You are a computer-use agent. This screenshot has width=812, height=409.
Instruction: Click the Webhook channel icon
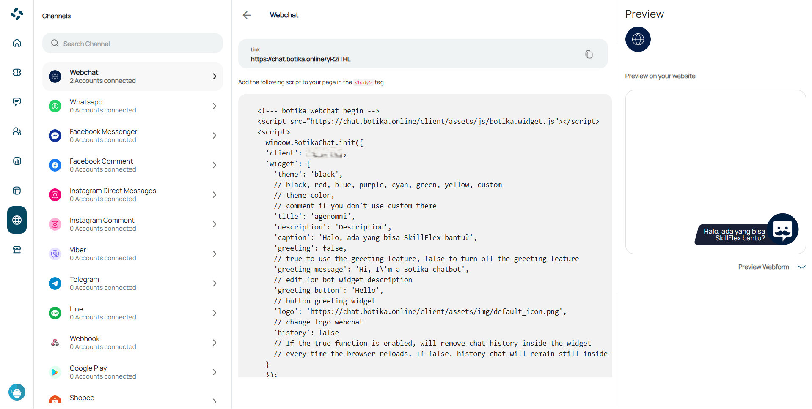click(55, 343)
